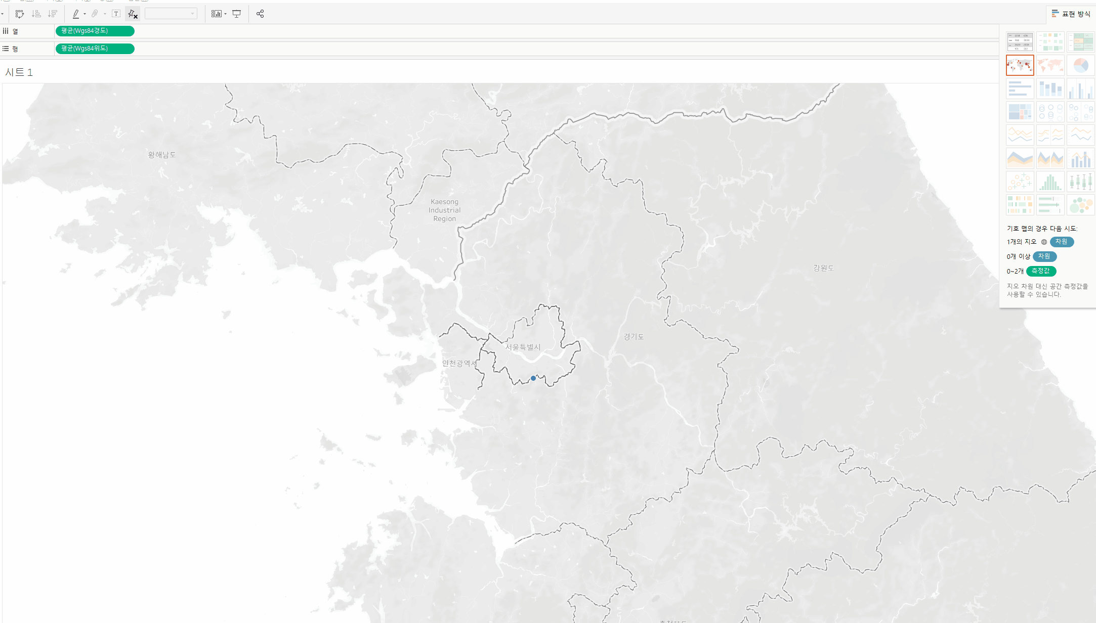The width and height of the screenshot is (1096, 623).
Task: Expand the show cards dropdown arrow
Action: pos(225,14)
